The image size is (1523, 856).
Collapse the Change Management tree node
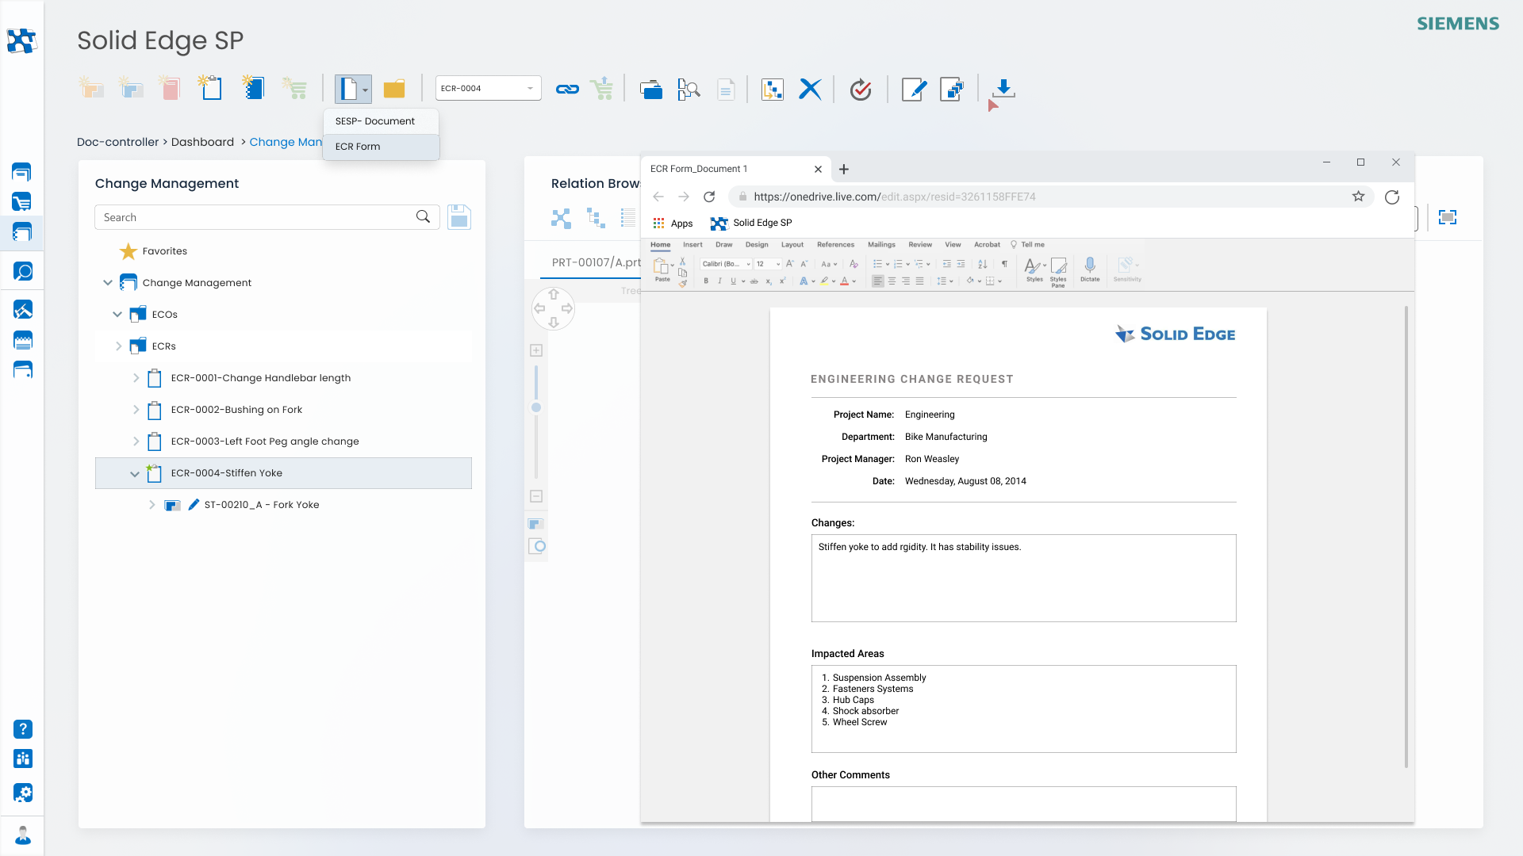point(108,283)
